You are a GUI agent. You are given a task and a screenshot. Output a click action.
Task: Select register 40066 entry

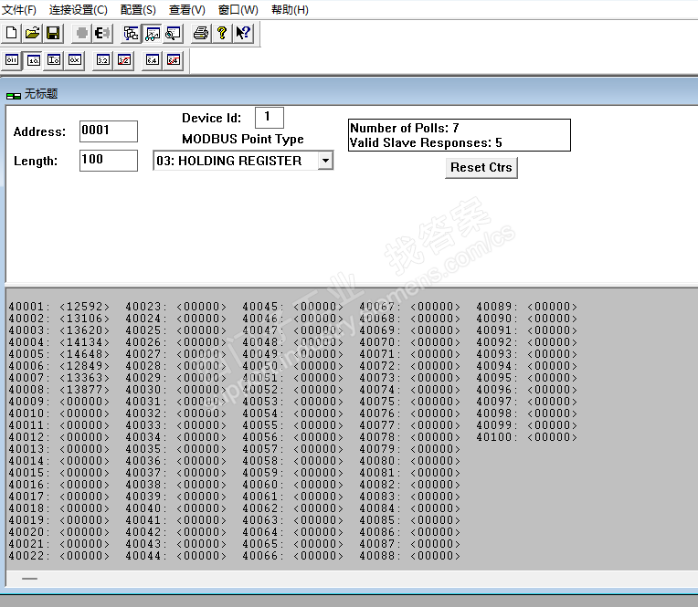coord(293,556)
